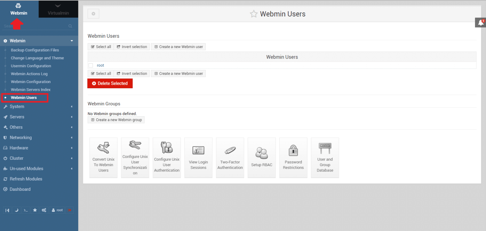
Task: Toggle night mode moon icon
Action: [16, 210]
